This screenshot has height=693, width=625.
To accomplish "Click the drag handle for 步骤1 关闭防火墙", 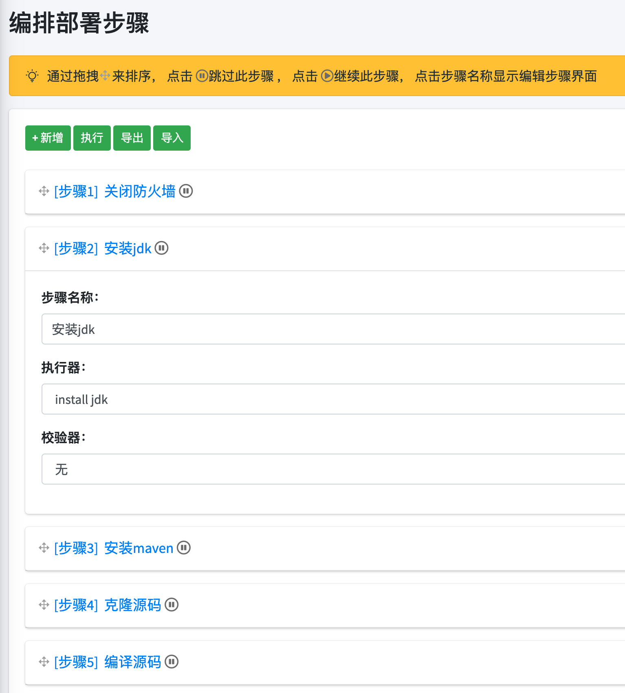I will click(44, 191).
